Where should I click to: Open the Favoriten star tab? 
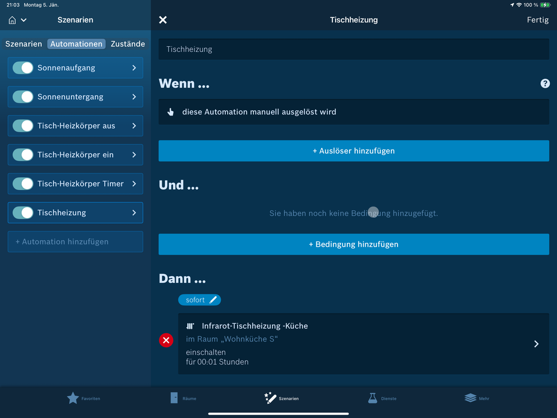pyautogui.click(x=73, y=398)
